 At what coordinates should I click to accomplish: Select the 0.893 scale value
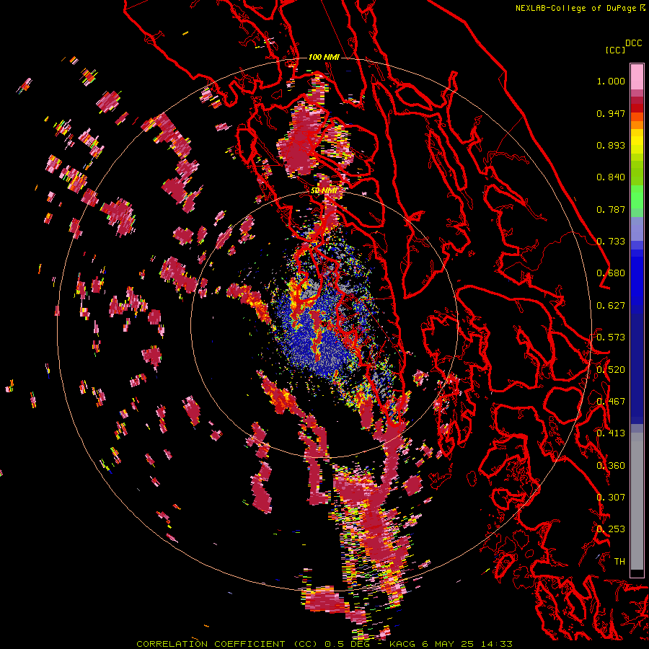pyautogui.click(x=611, y=145)
